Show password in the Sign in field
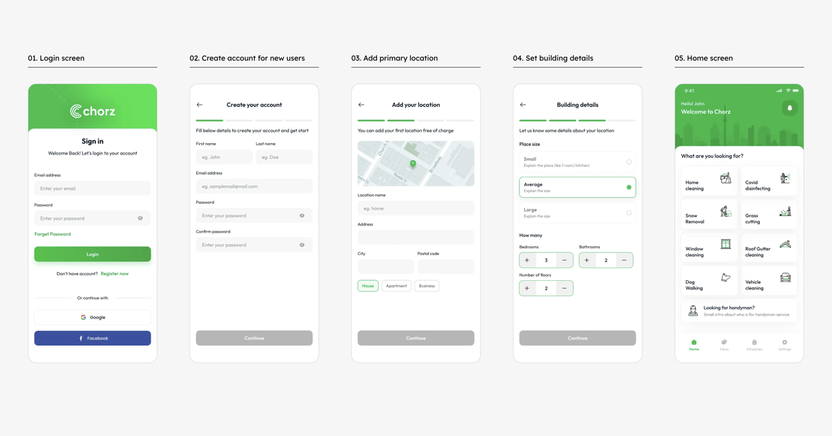The width and height of the screenshot is (832, 436). pyautogui.click(x=140, y=218)
